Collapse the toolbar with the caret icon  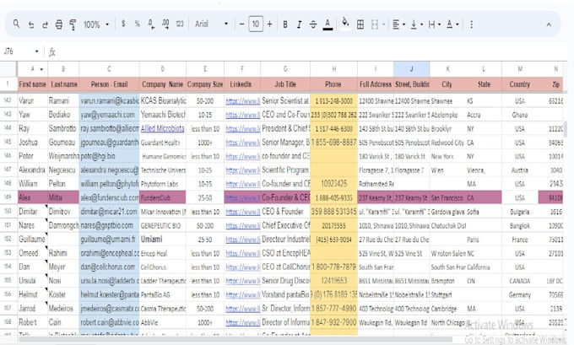click(549, 24)
